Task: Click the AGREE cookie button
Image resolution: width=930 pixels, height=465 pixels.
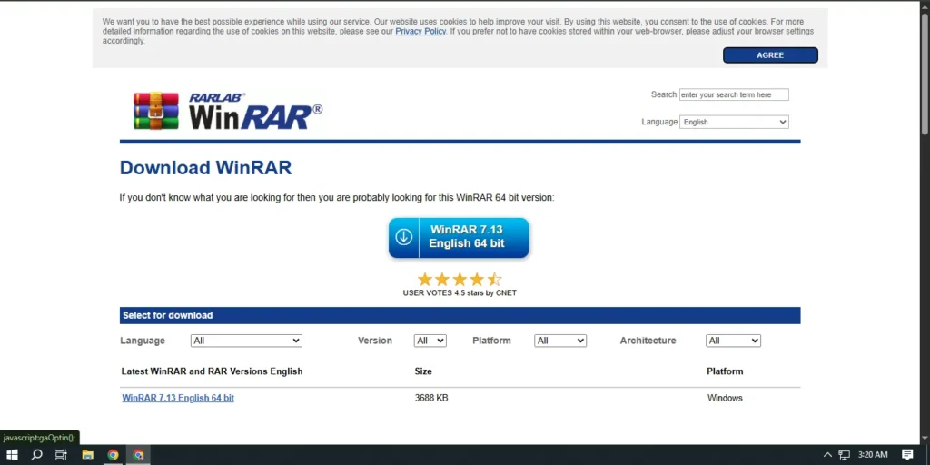Action: [770, 55]
